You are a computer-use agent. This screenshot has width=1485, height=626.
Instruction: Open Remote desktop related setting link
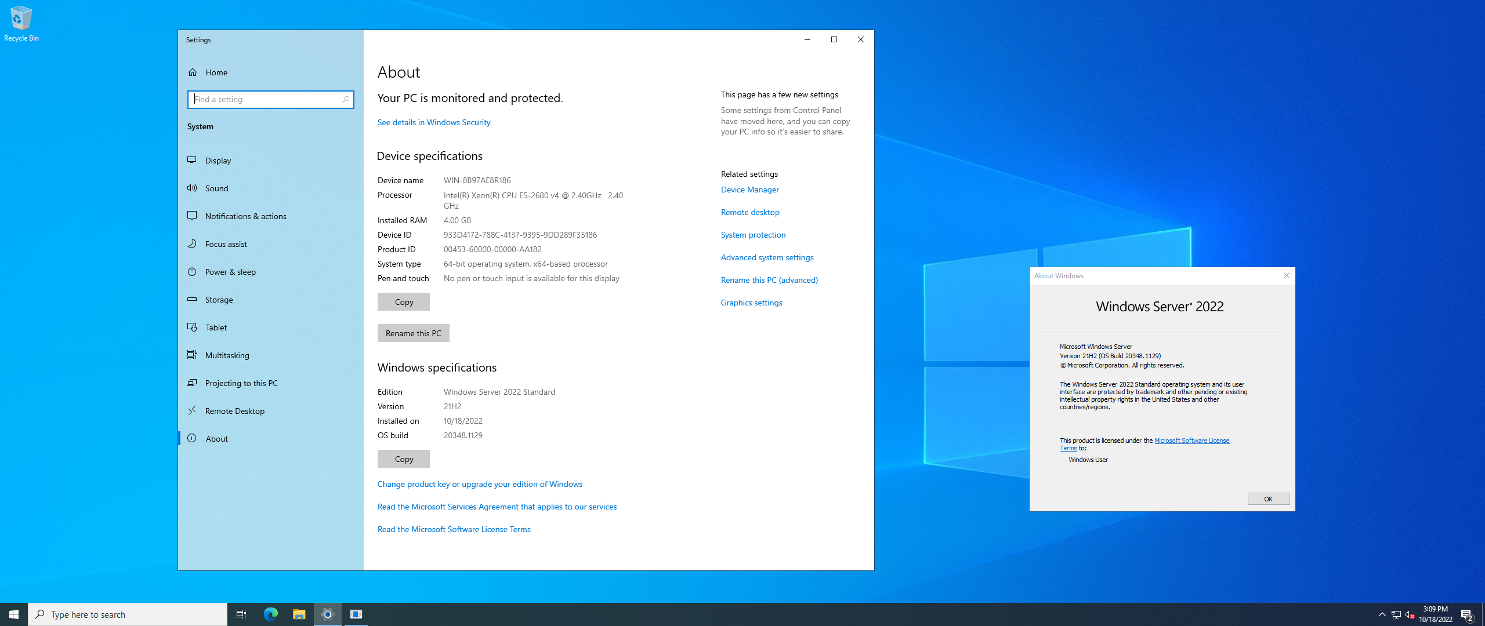pyautogui.click(x=750, y=212)
